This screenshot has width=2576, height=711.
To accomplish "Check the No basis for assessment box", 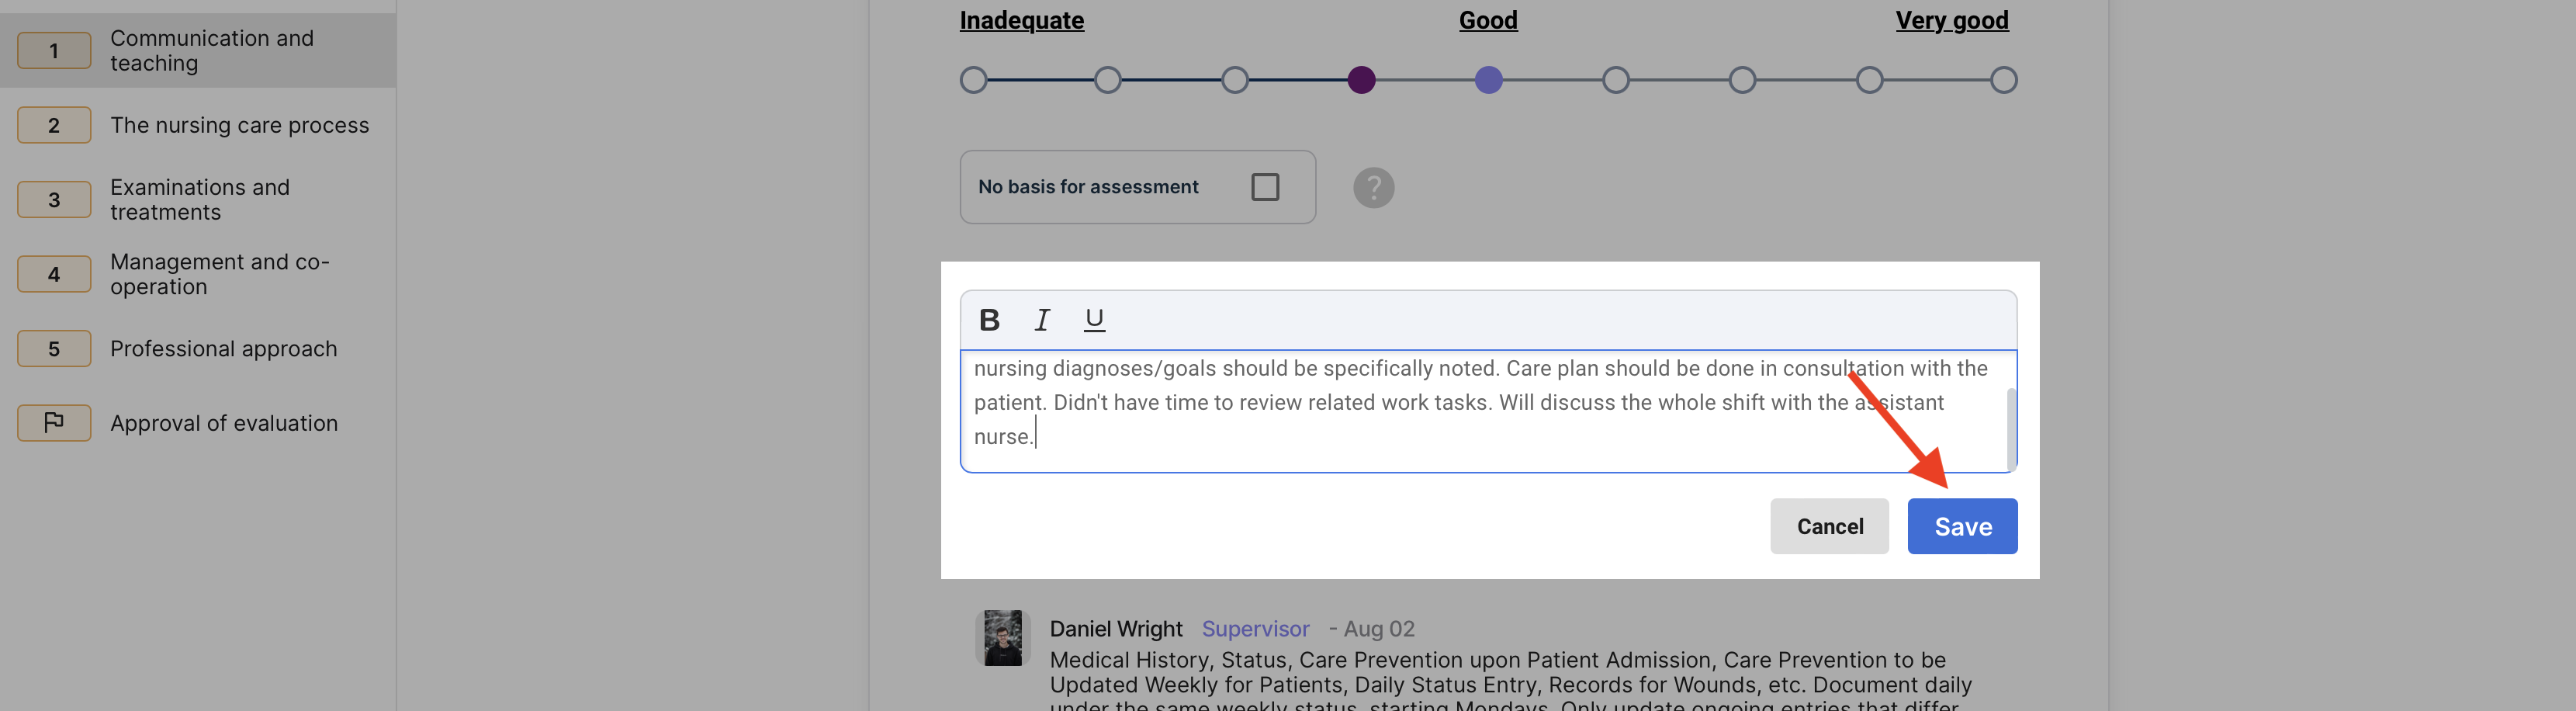I will (1264, 187).
